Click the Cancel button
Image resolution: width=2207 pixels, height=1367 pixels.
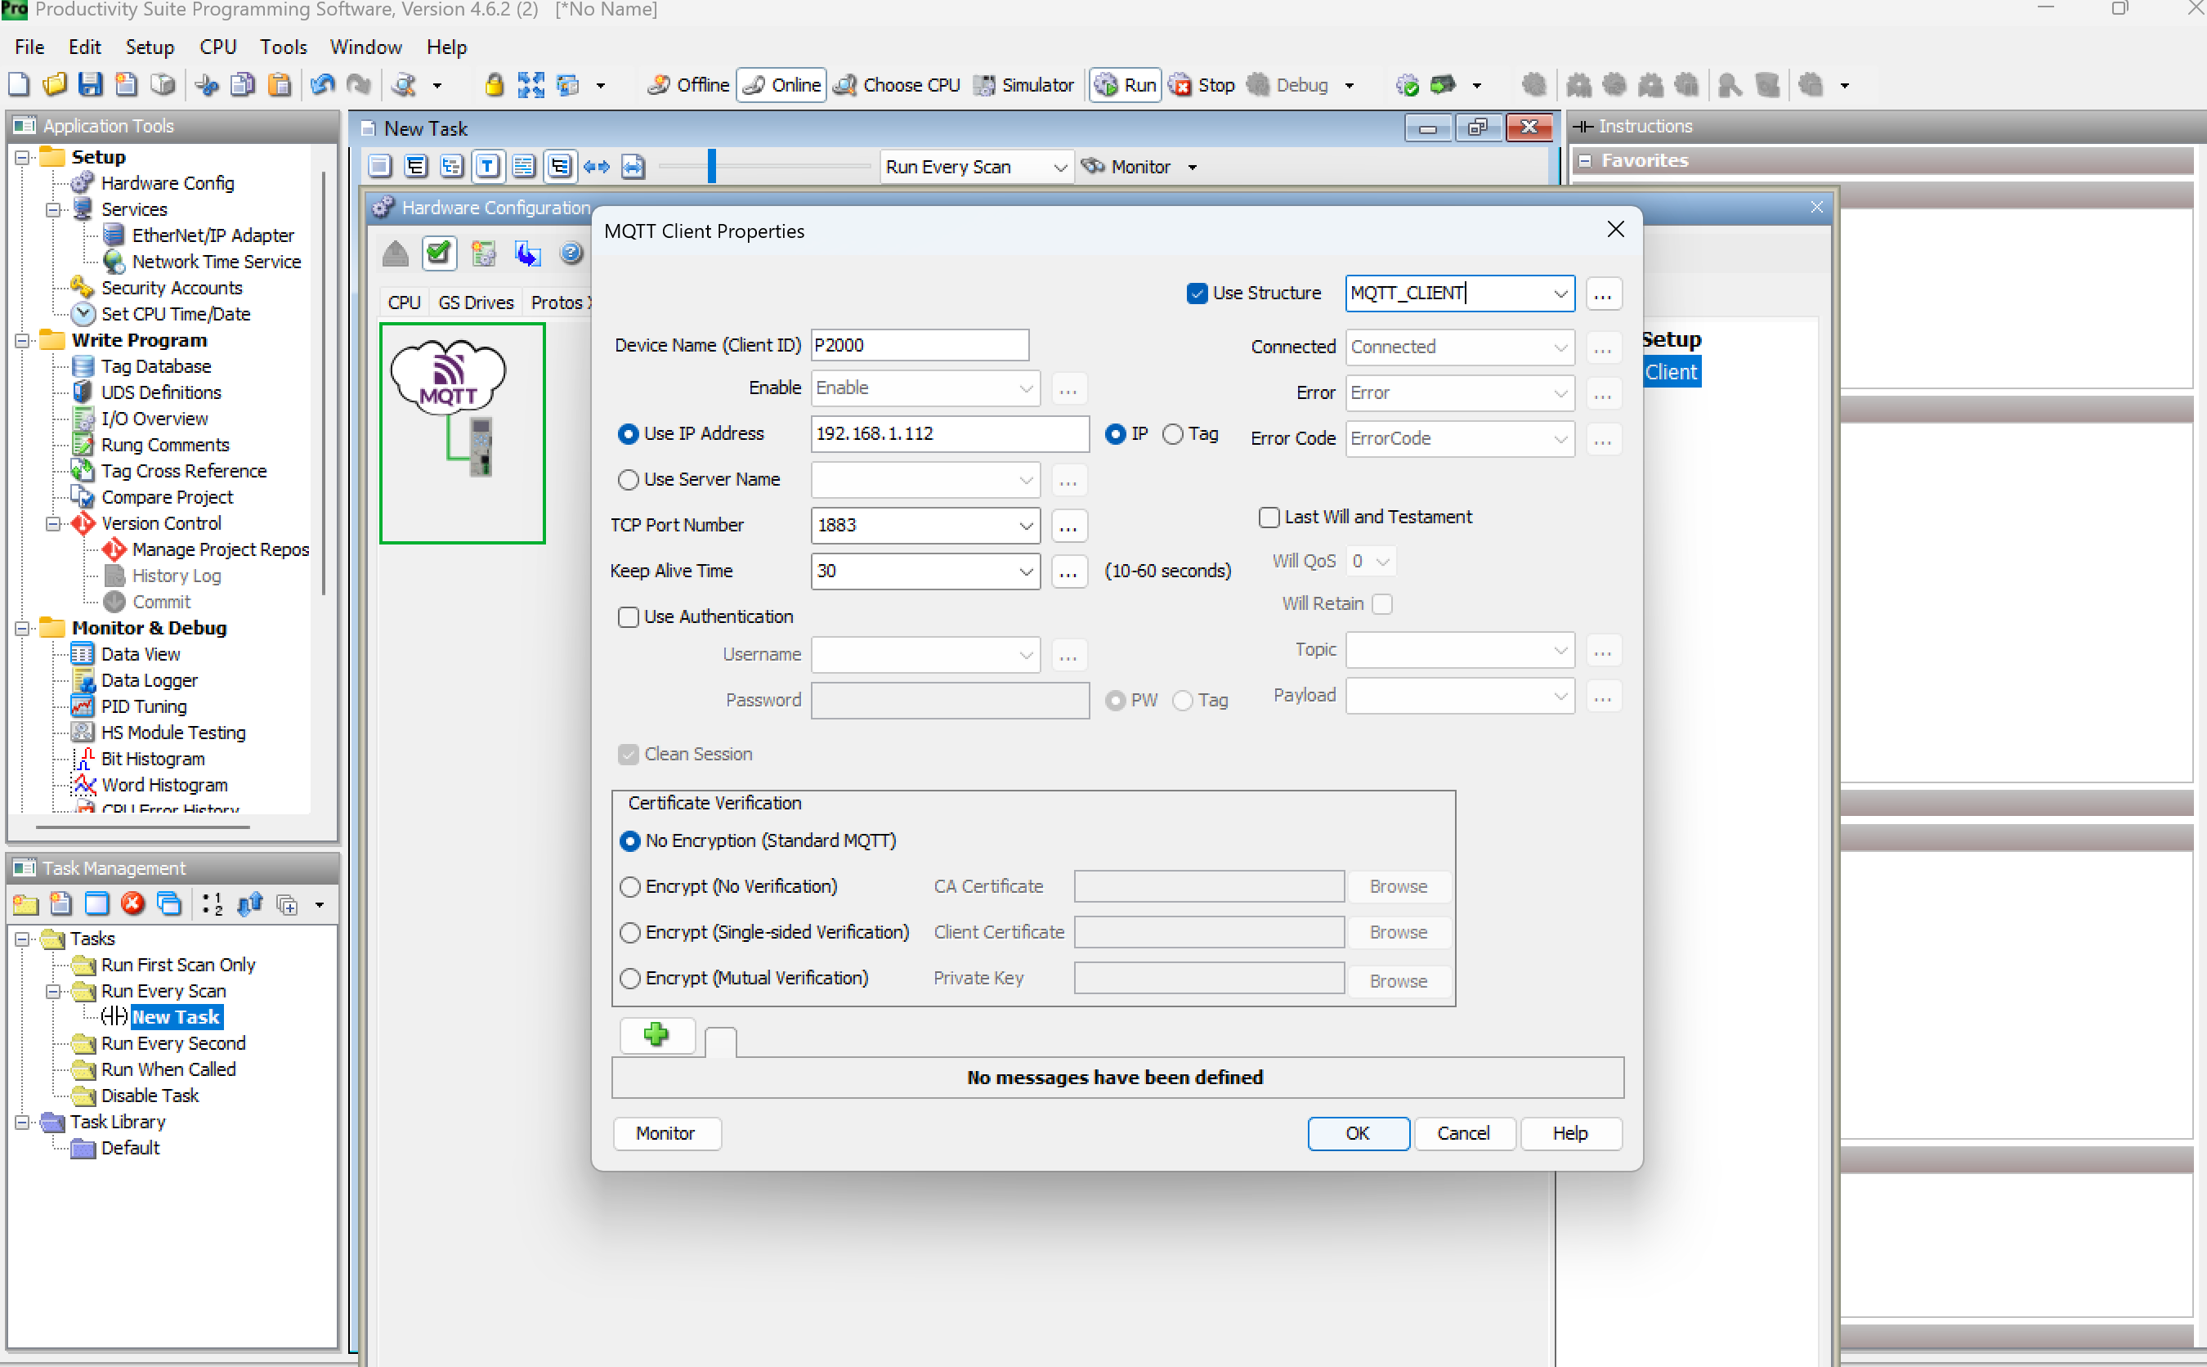tap(1463, 1133)
